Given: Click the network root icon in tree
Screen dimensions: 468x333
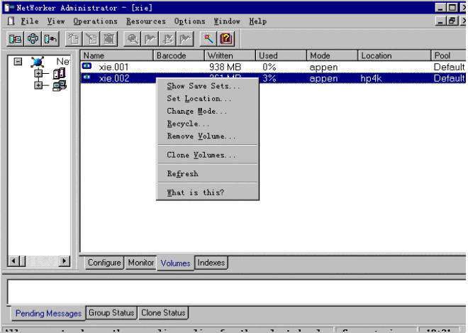Looking at the screenshot, I should 37,62.
